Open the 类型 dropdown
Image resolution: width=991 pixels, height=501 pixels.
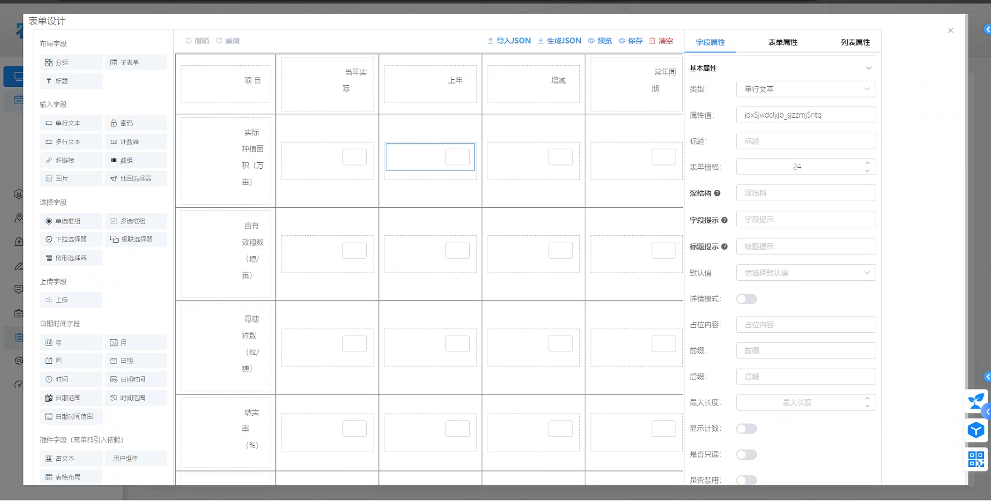[806, 89]
